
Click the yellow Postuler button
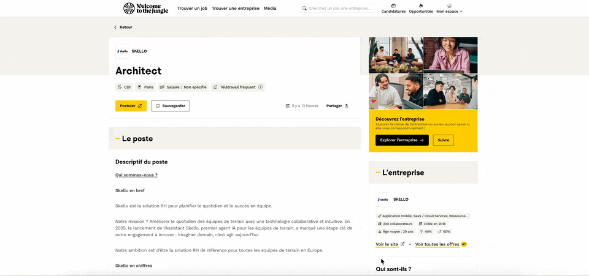[x=131, y=106]
